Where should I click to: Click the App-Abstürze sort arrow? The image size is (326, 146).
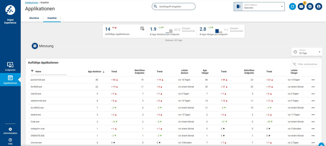pos(103,72)
